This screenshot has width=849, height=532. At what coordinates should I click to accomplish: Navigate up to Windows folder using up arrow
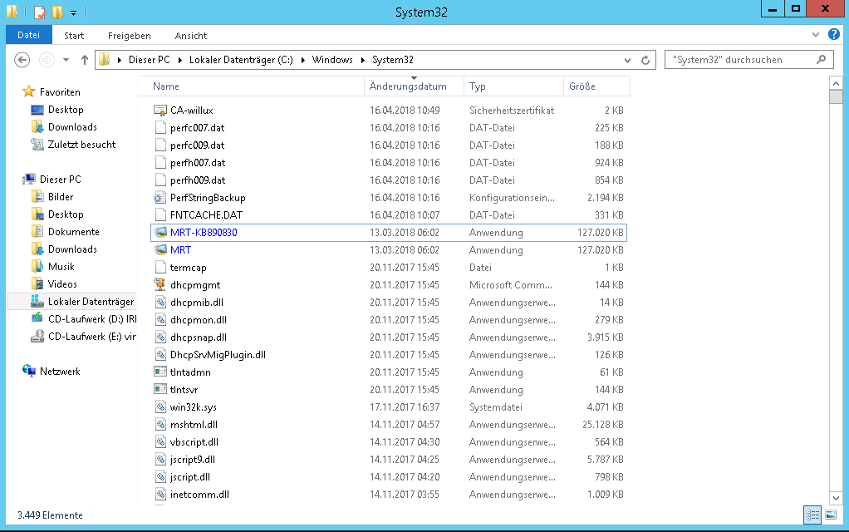coord(84,59)
